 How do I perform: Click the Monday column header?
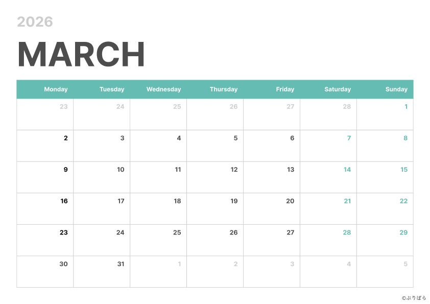56,89
